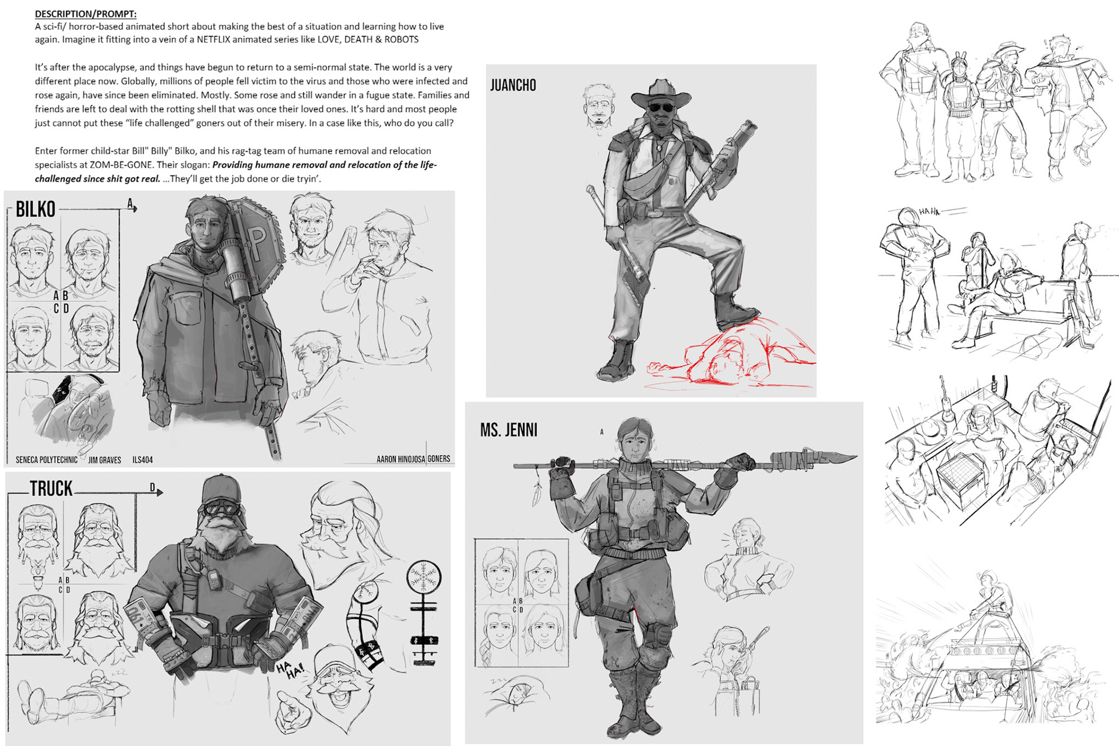This screenshot has width=1119, height=746.
Task: Click Ms. Jenni's four-face hairstyle grid
Action: (x=522, y=603)
